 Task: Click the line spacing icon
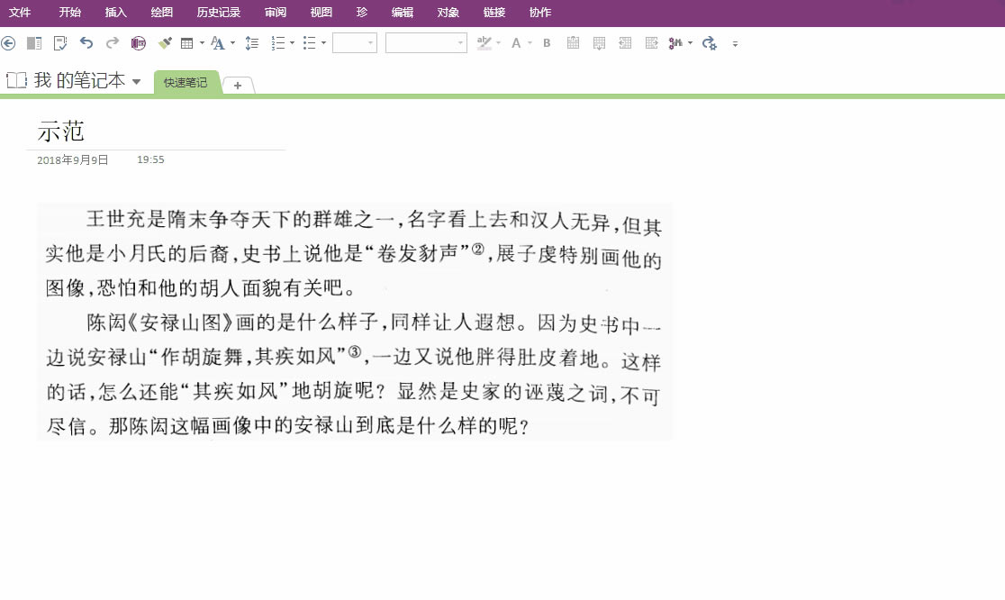pyautogui.click(x=251, y=42)
